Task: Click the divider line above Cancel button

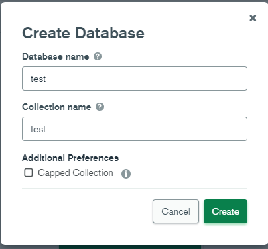Action: [x=135, y=188]
